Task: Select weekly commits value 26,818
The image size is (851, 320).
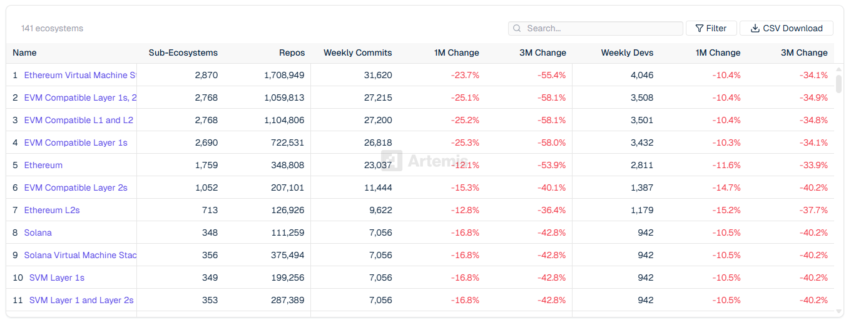Action: point(378,142)
